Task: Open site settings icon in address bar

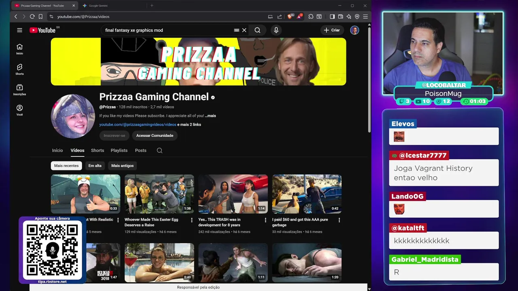Action: coord(51,17)
